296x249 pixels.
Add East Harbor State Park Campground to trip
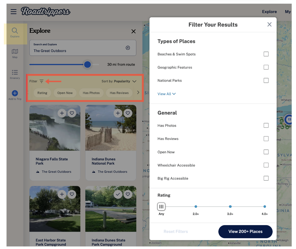coord(62,194)
